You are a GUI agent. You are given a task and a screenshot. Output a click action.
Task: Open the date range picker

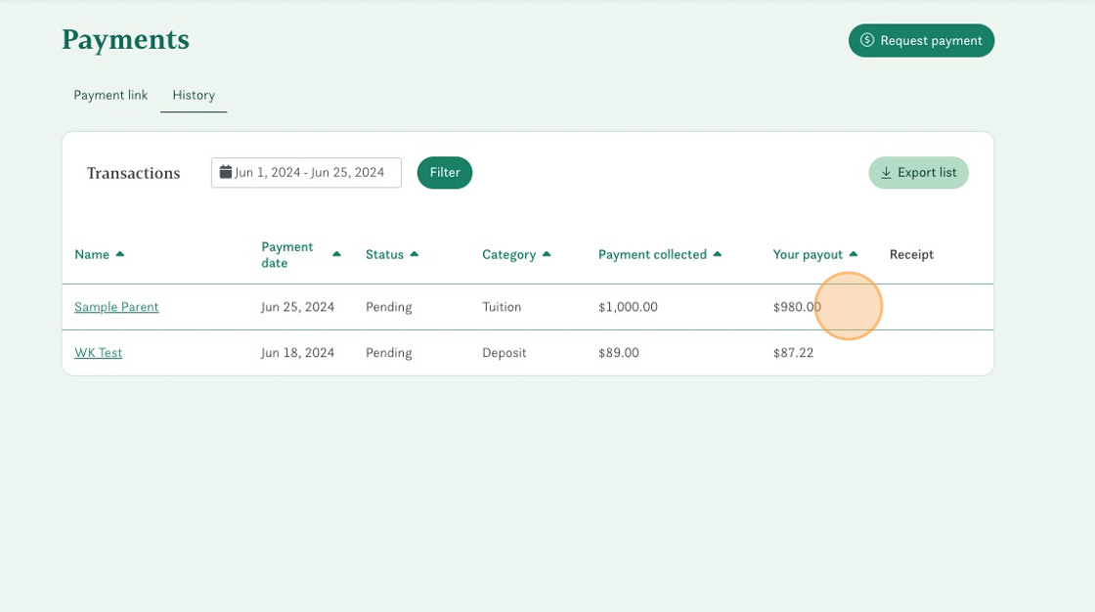306,172
